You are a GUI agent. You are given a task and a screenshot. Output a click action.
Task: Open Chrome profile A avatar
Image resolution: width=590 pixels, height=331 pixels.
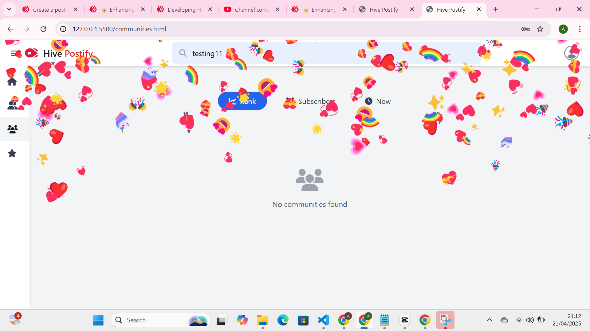(563, 29)
